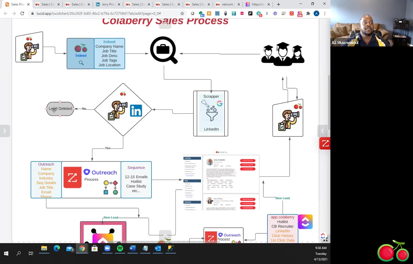
Task: Click the green 'a' extension with red badge
Action: 259,14
